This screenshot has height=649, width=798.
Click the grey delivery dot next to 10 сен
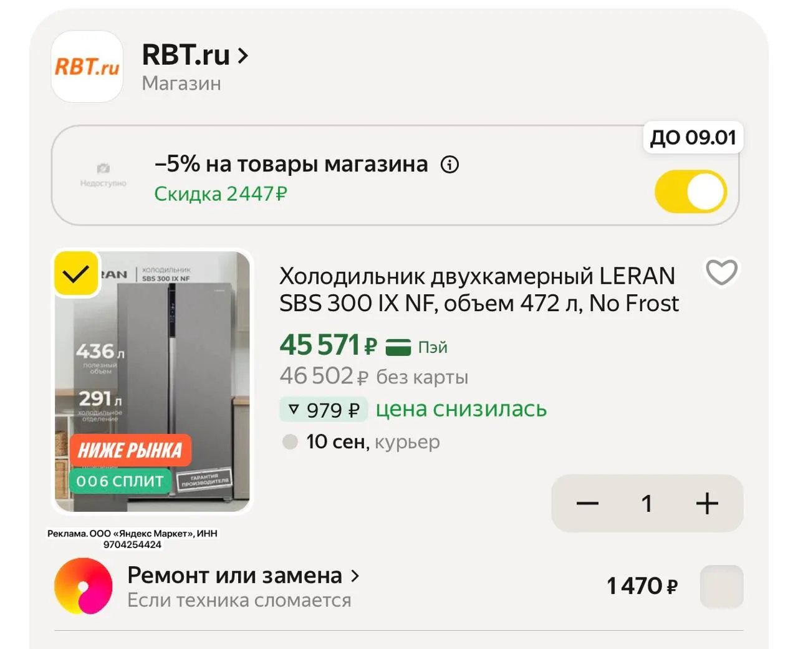coord(290,442)
